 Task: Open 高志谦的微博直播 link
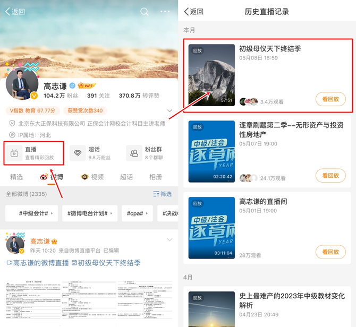pos(38,263)
